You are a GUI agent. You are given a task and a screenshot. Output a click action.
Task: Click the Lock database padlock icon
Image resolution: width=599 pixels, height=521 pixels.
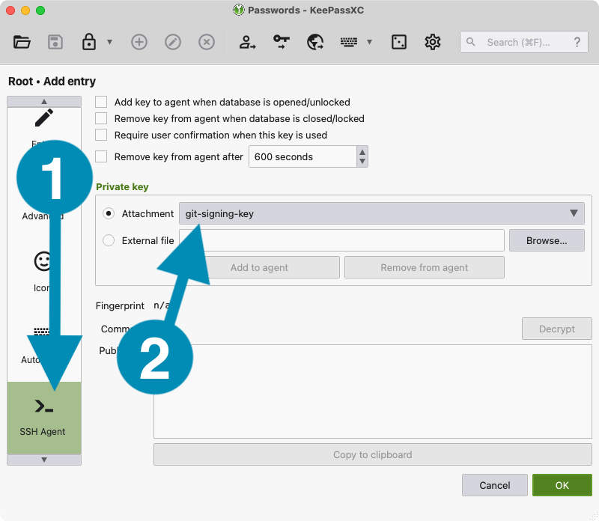(89, 42)
